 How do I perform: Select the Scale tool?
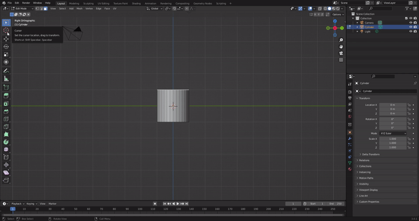(6, 54)
